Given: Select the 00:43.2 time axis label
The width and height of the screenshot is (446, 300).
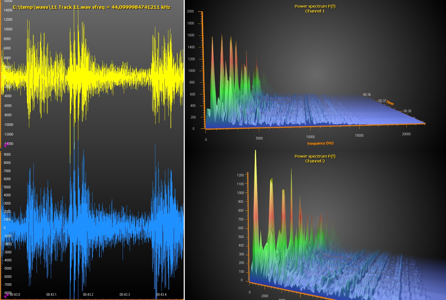Looking at the screenshot, I should (88, 295).
